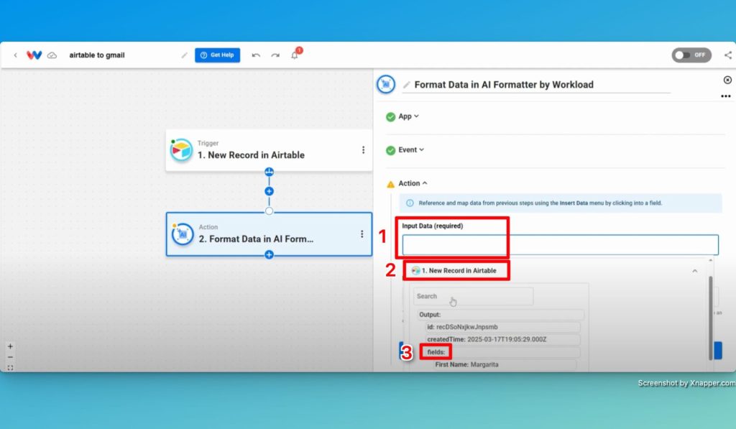
Task: Select the New Record in Airtable trigger node
Action: pos(269,149)
